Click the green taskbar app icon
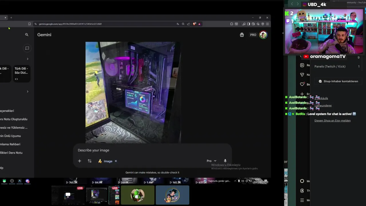Image resolution: width=366 pixels, height=206 pixels. (4, 181)
